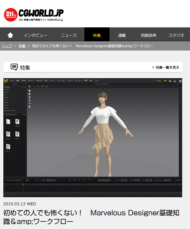Open the ファイル menu in Marvelous Designer
The image size is (190, 229).
pos(12,80)
